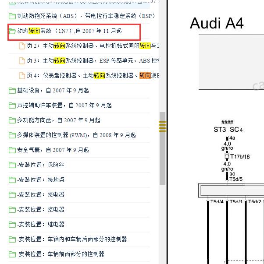Click the T17b/16 connector label in diagram
Screen dimensions: 264x264
tap(240, 157)
